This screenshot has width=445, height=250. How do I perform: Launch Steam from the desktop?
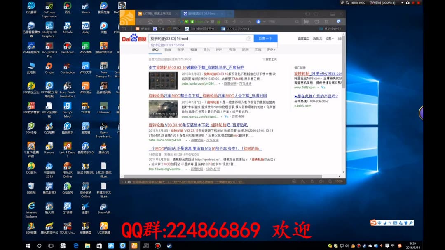pyautogui.click(x=85, y=7)
